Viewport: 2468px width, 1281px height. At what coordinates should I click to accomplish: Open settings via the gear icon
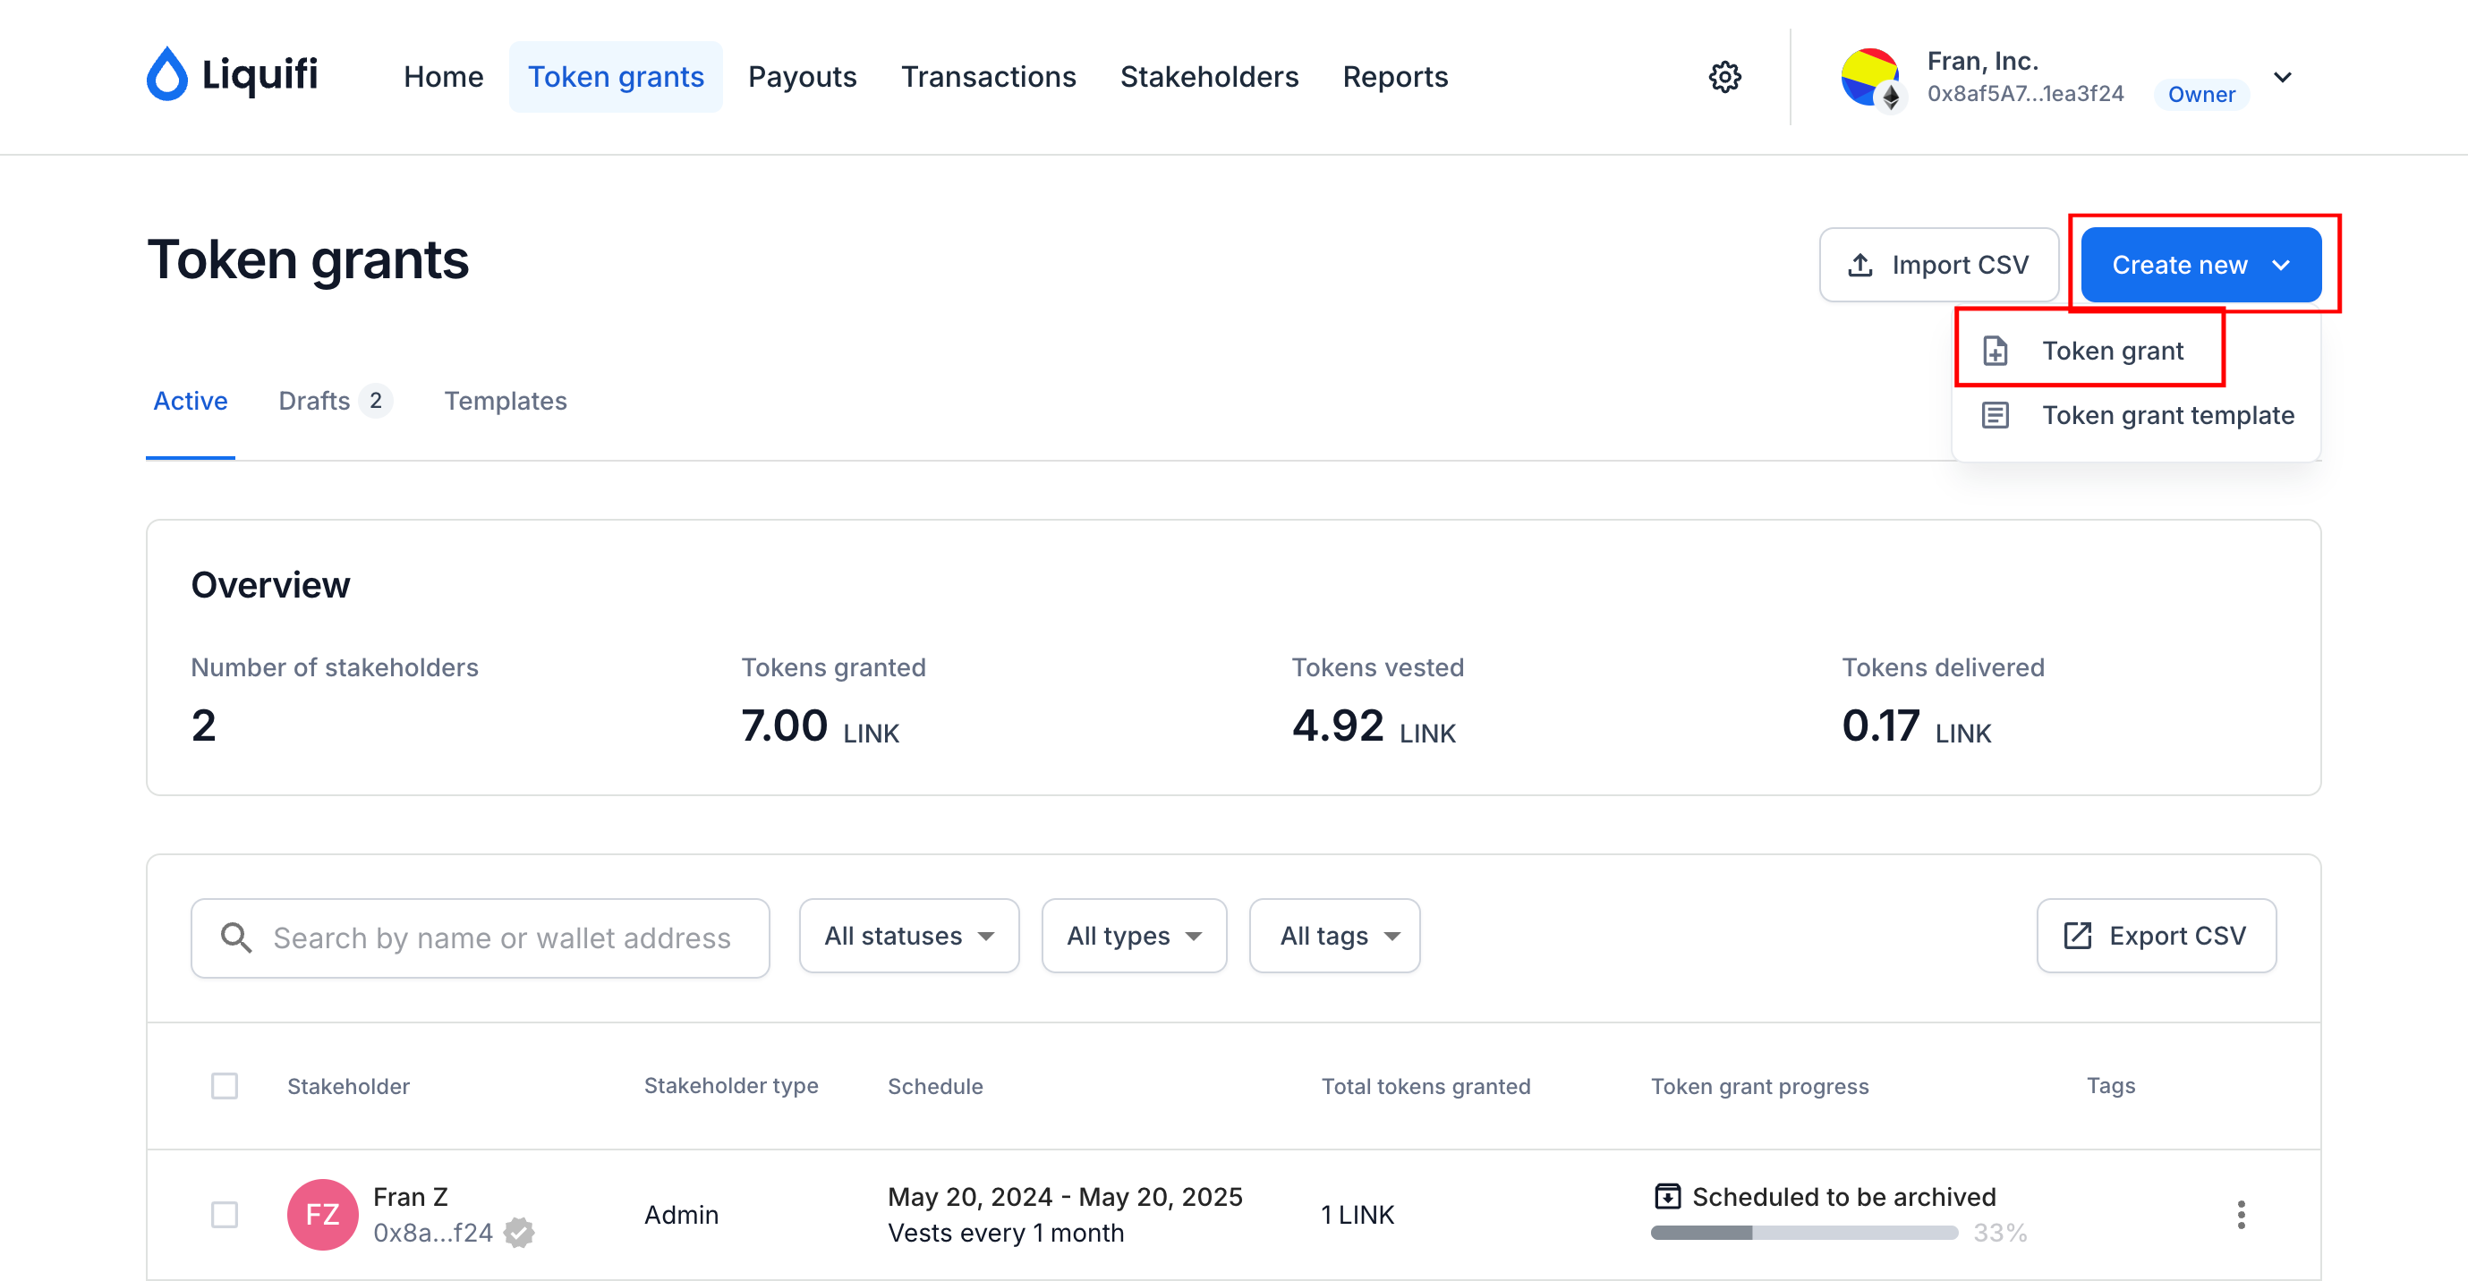coord(1724,77)
